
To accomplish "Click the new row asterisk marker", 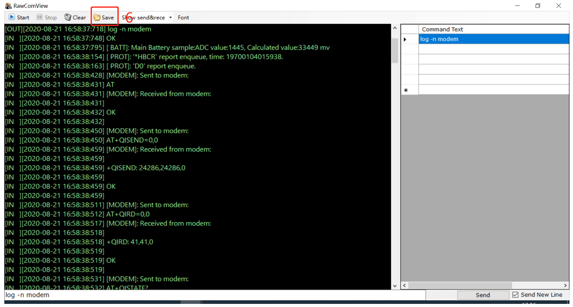I will [406, 90].
